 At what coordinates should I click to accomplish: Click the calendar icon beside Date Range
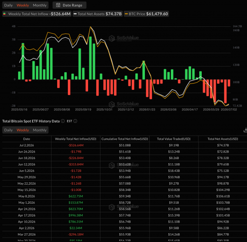coord(58,5)
